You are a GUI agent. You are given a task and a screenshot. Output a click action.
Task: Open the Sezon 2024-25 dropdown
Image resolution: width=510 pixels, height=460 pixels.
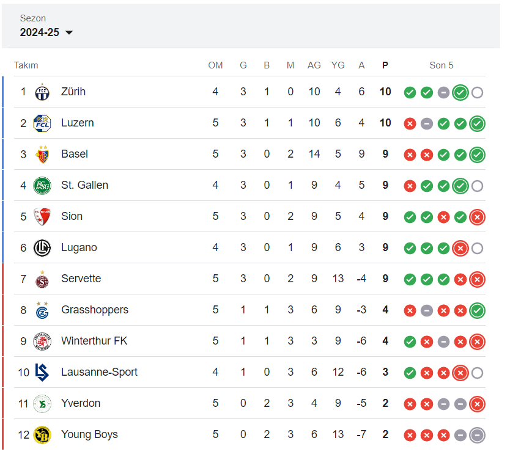pos(46,32)
